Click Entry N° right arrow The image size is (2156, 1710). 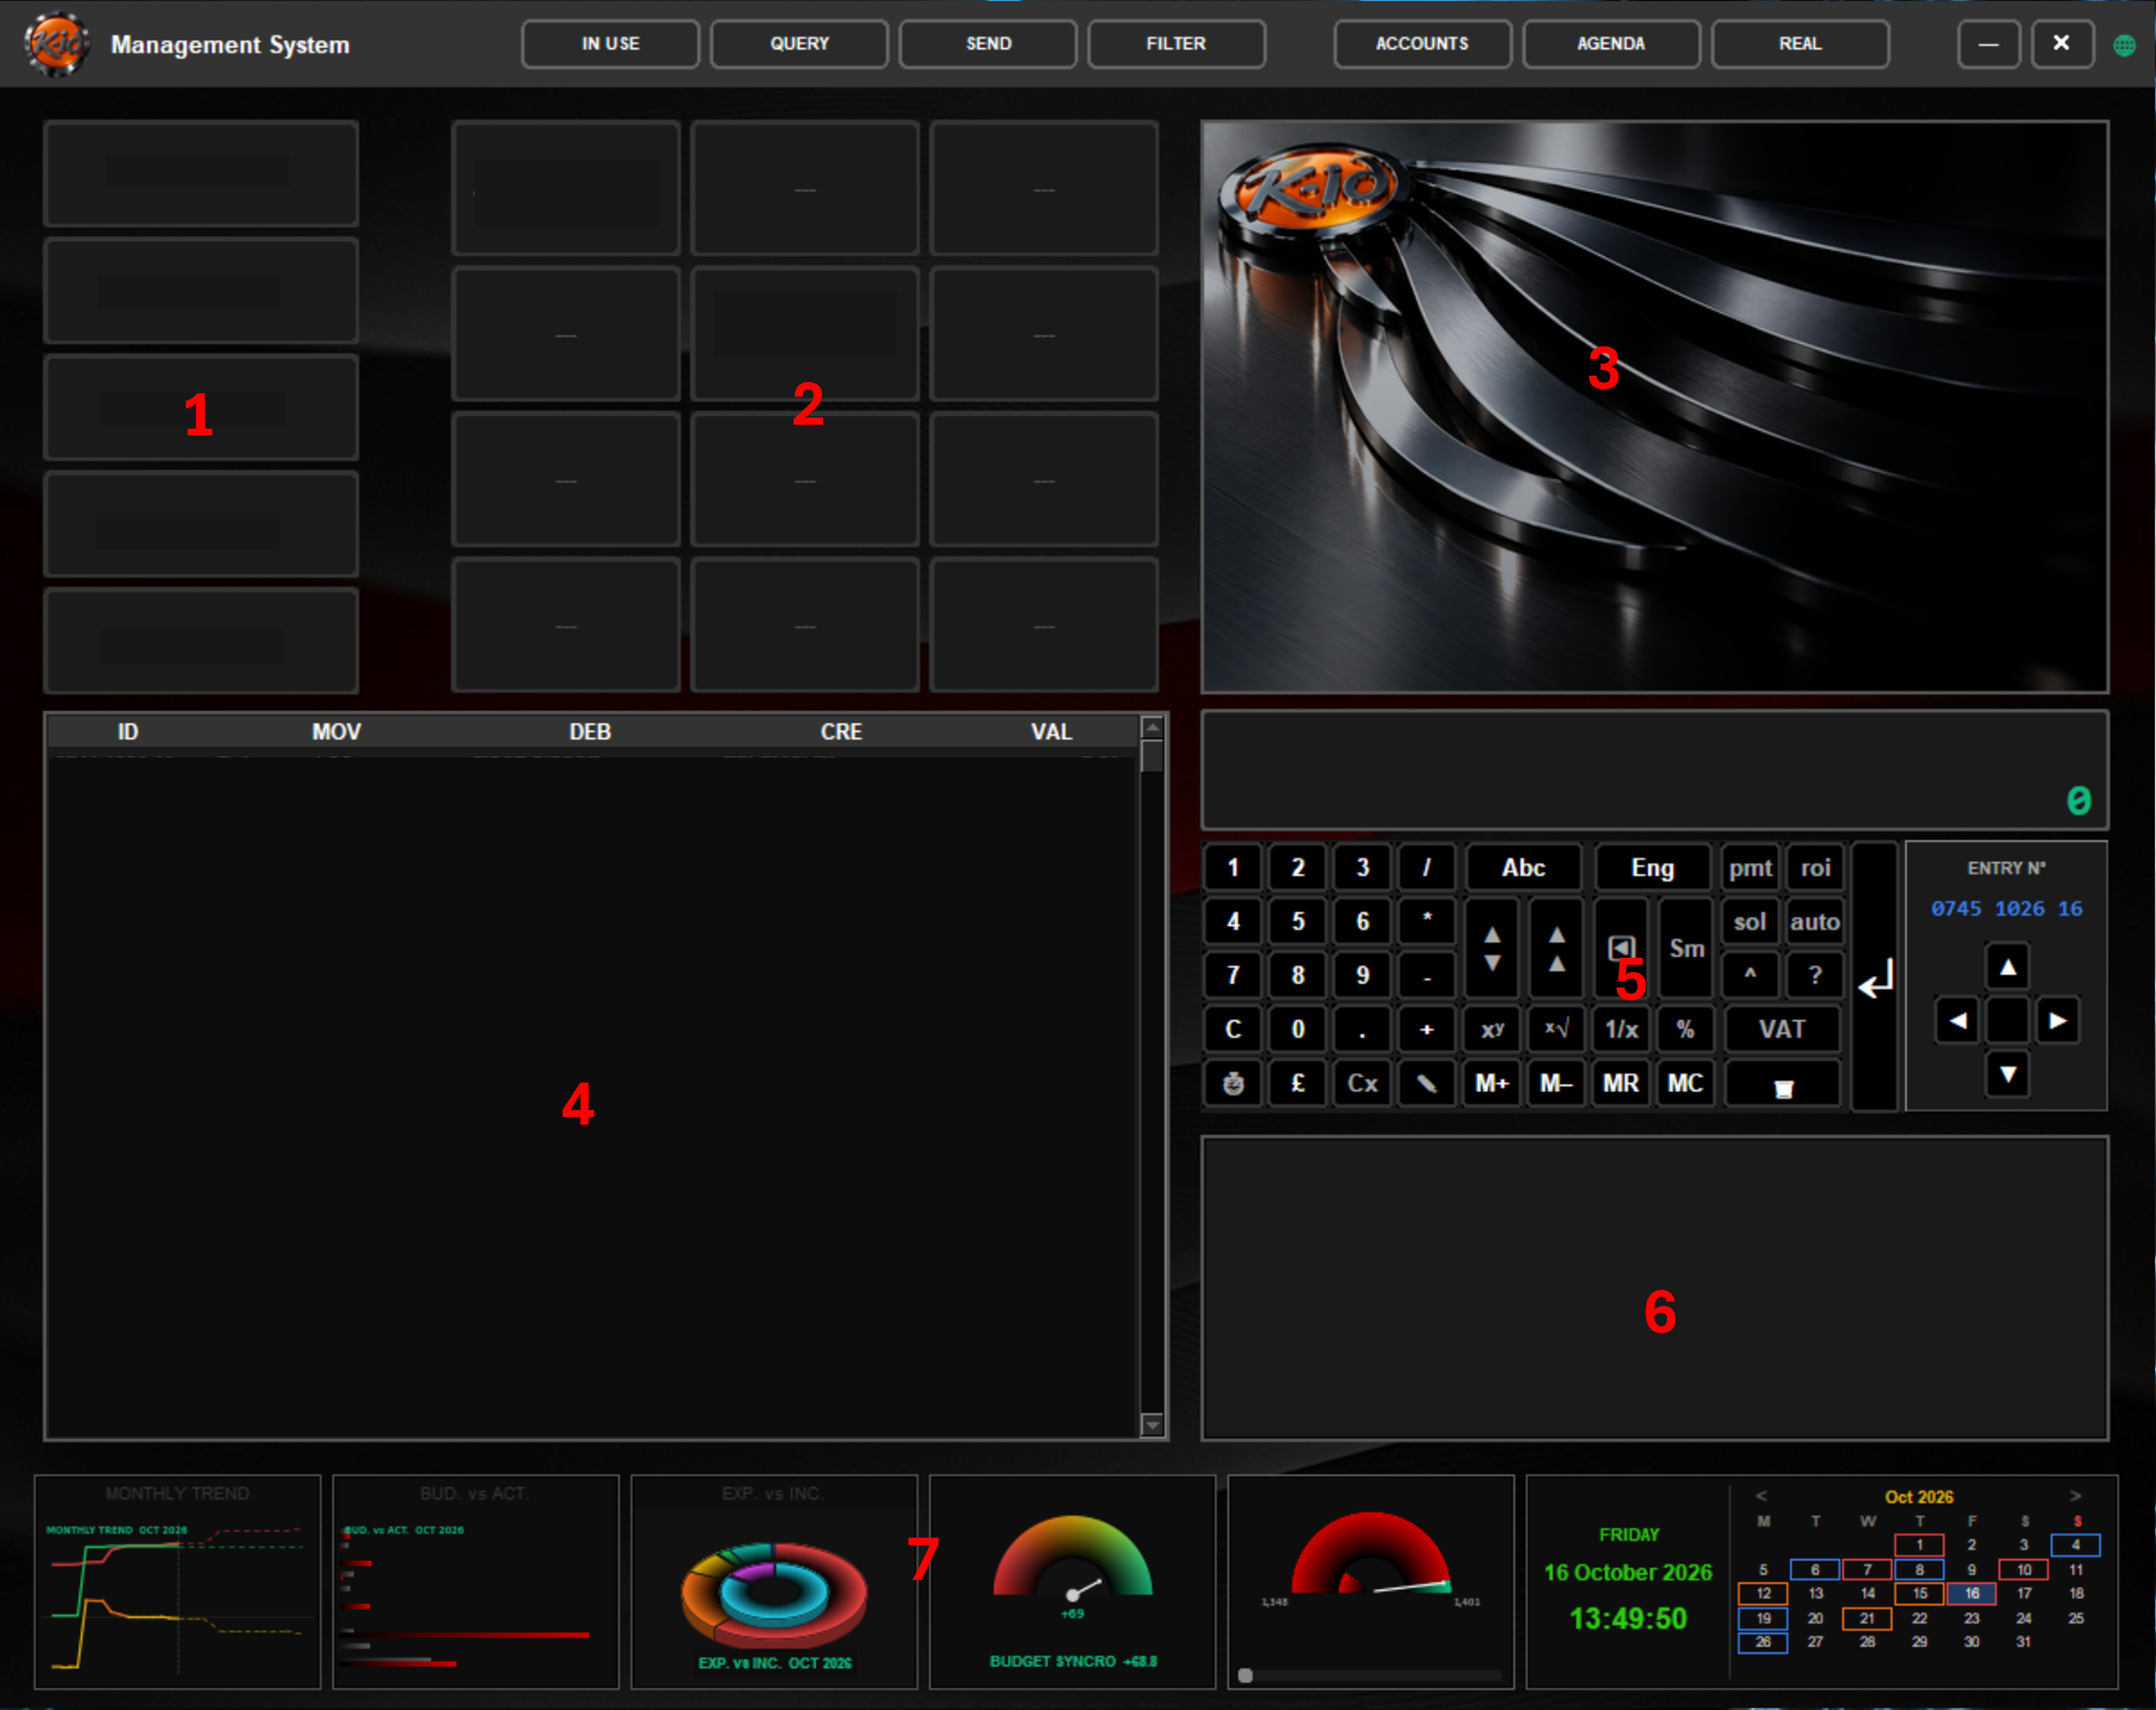(x=2058, y=1020)
